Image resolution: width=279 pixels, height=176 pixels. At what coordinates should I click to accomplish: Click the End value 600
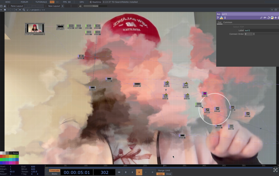[x=33, y=167]
